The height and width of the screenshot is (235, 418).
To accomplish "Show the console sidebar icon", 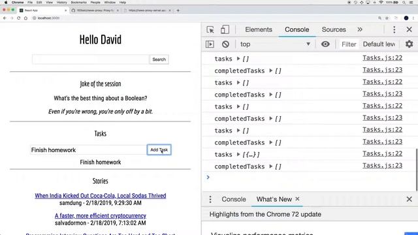I will tap(210, 44).
